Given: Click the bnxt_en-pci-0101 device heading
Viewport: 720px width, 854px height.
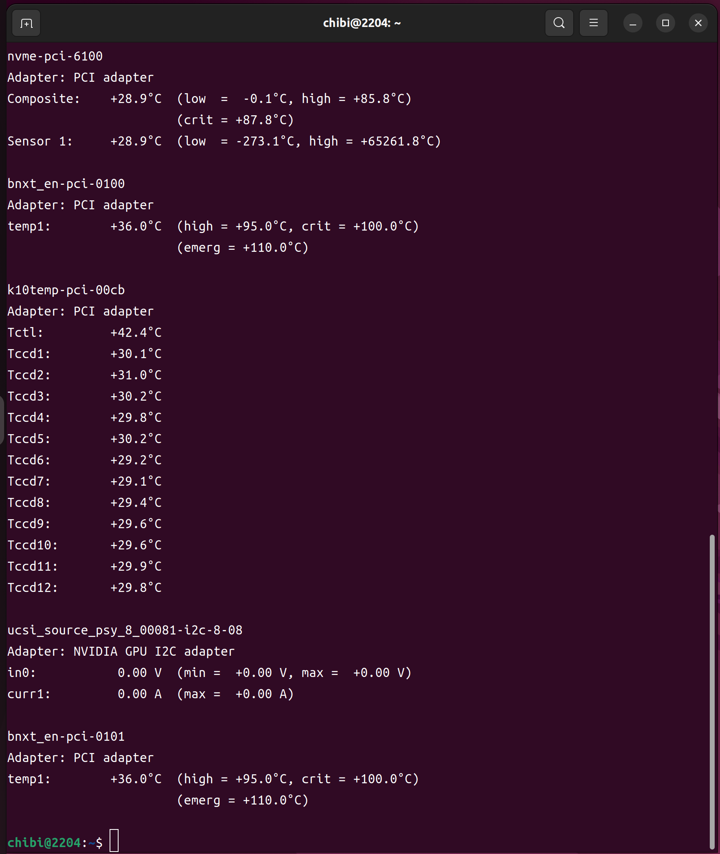Looking at the screenshot, I should (x=66, y=736).
